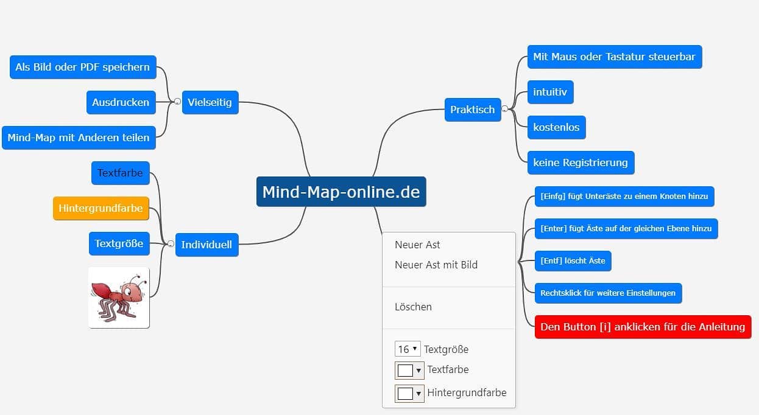The width and height of the screenshot is (759, 415).
Task: Collapse the Praktisch branch via its circle toggle
Action: (504, 110)
